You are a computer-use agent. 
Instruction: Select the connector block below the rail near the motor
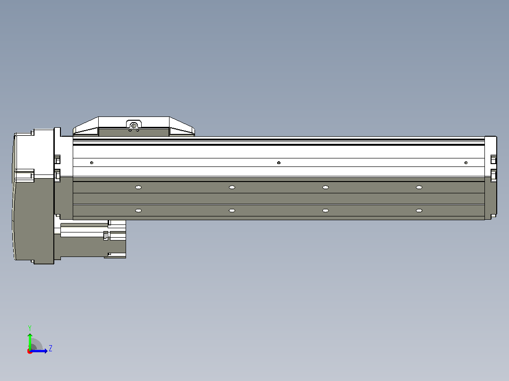90,239
